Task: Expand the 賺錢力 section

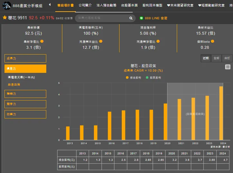Action: (25, 94)
